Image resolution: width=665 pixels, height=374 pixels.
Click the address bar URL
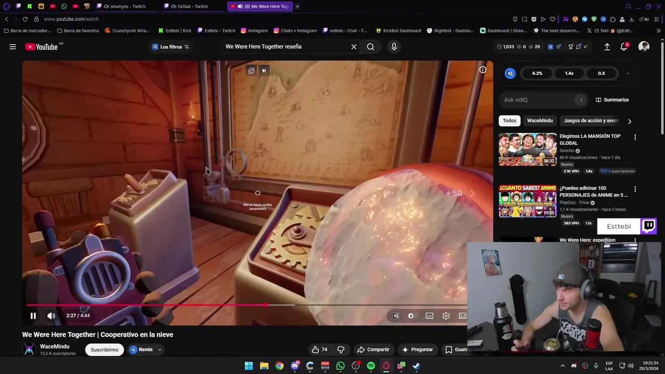pos(71,19)
